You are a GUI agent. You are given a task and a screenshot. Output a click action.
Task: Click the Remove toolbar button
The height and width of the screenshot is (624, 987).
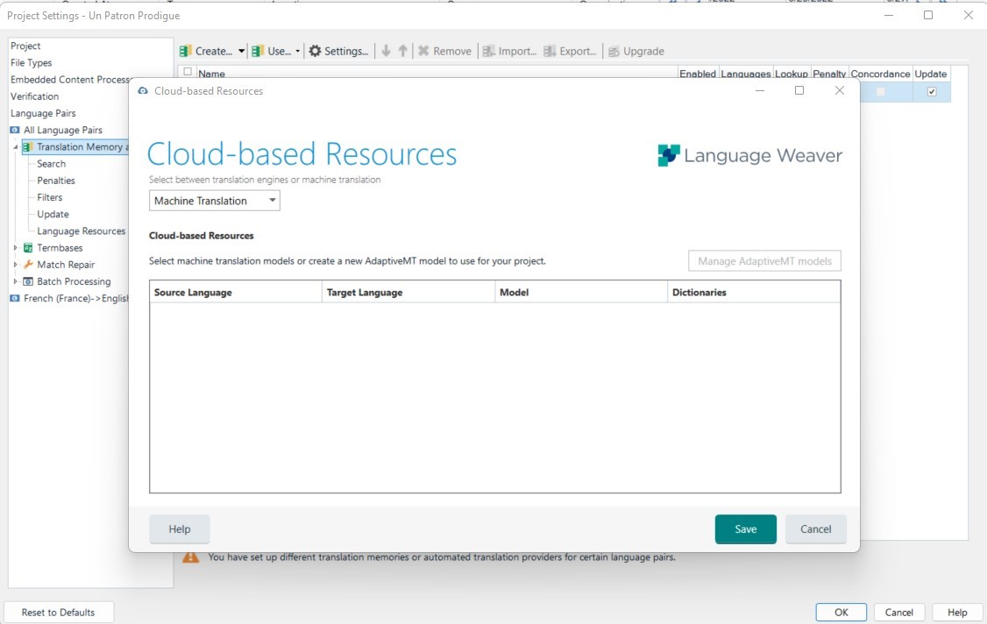[444, 51]
